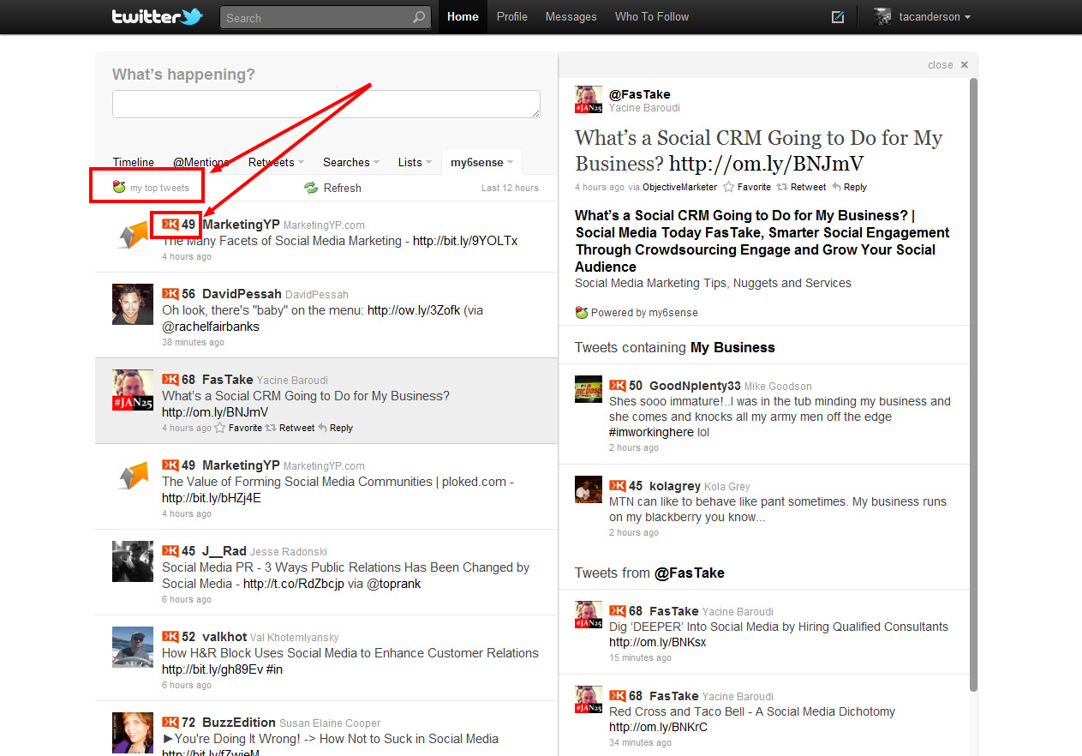Open the Messages page from the top menu
1082x756 pixels.
[x=571, y=17]
